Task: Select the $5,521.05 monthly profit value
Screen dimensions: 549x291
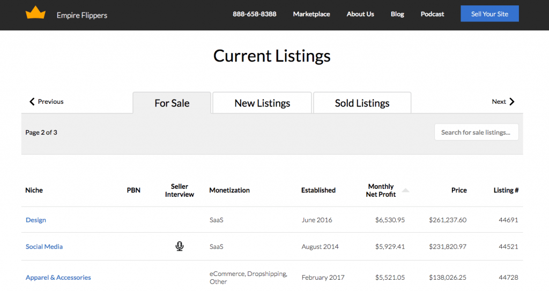Action: point(390,278)
